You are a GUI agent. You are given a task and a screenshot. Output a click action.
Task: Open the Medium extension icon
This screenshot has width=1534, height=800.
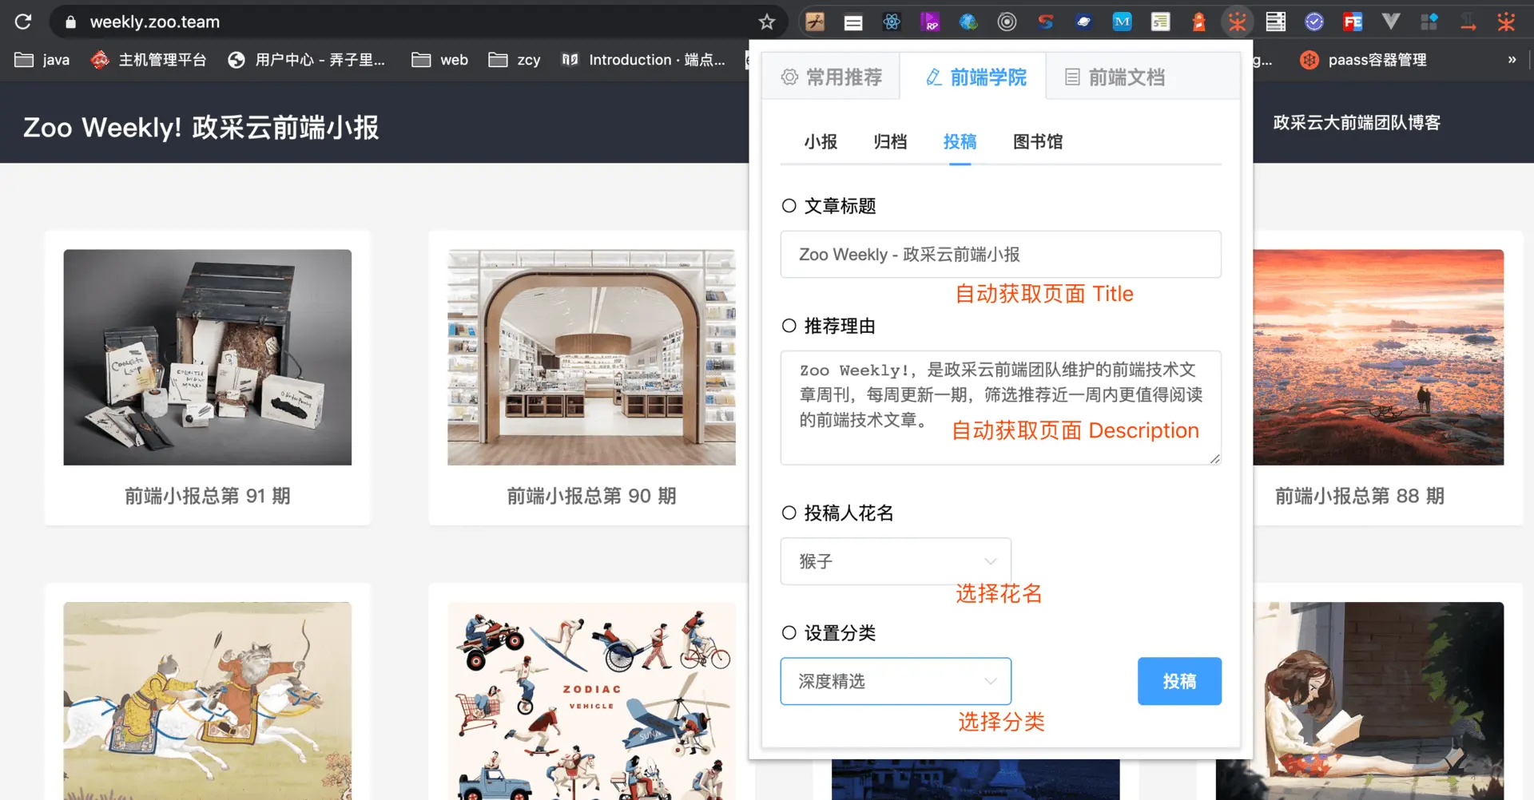[x=1122, y=22]
